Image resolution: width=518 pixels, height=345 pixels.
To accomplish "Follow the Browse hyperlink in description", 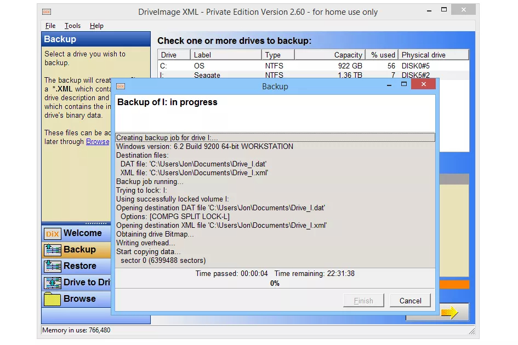I will point(98,142).
